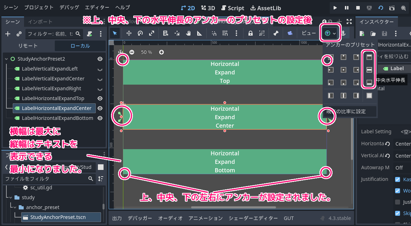
Task: Choose the center horizontal wide anchor preset
Action: [x=369, y=70]
